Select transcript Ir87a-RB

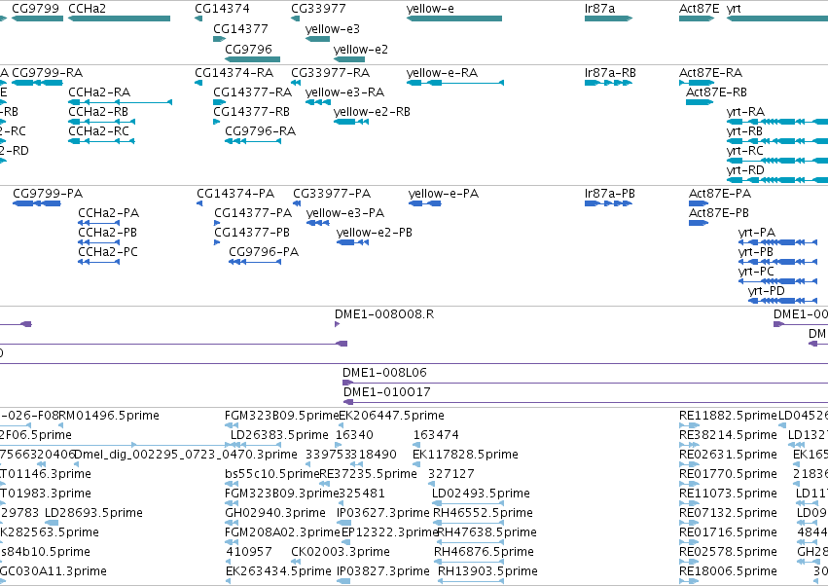[x=608, y=83]
